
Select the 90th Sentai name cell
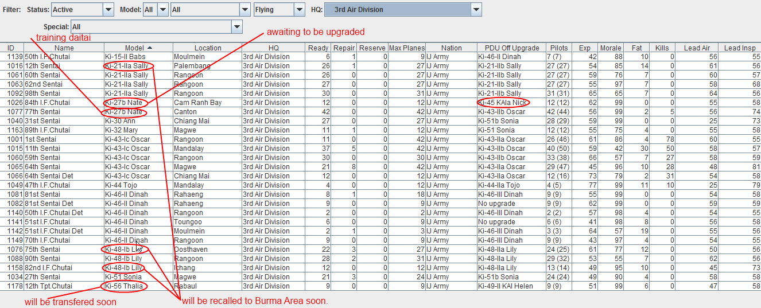(x=64, y=259)
